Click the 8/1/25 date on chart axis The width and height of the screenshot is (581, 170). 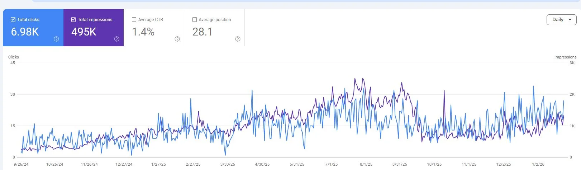[x=366, y=164]
